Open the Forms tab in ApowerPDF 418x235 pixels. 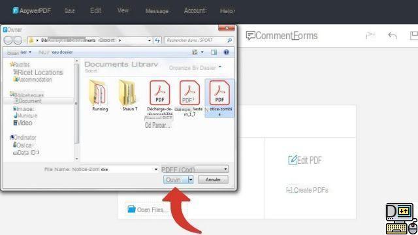[x=305, y=36]
